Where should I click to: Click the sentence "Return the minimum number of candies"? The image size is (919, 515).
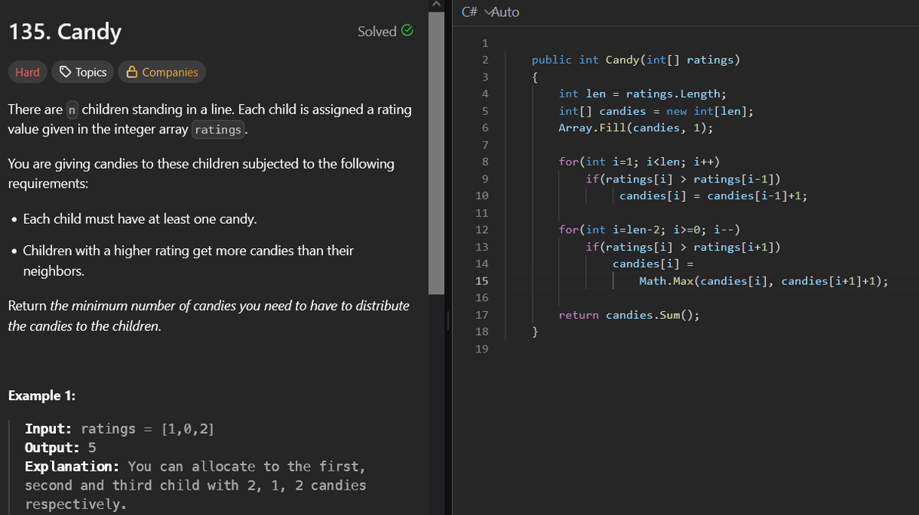click(x=208, y=316)
